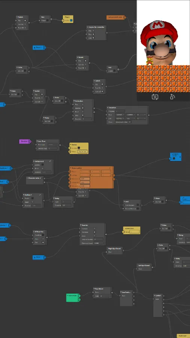
Task: Toggle the Position checkbox in Collider 1 node
Action: pyautogui.click(x=33, y=198)
